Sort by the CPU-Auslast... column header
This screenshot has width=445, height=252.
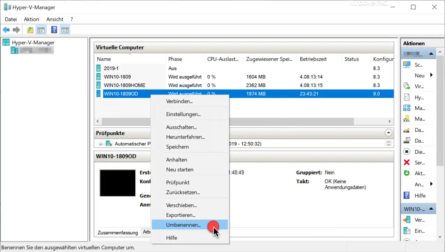coord(224,59)
